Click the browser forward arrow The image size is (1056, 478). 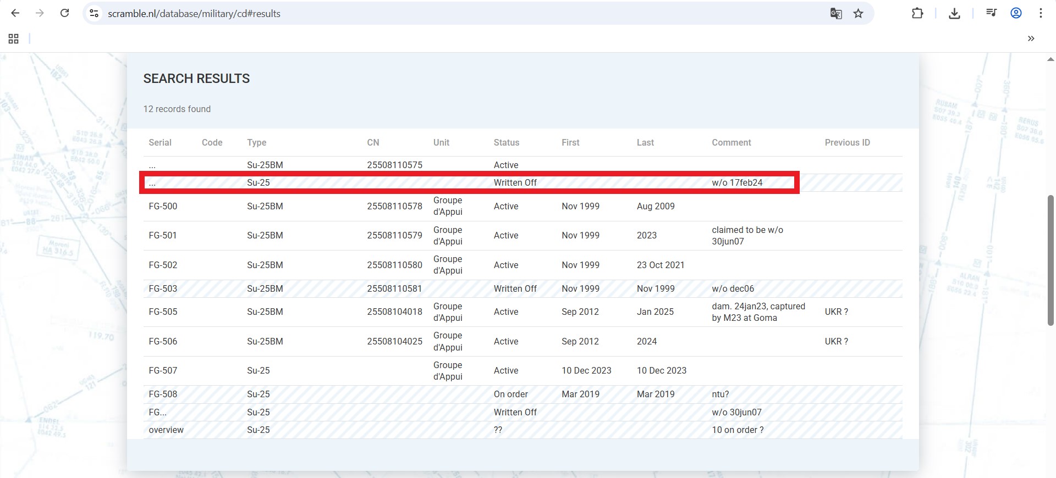point(40,13)
